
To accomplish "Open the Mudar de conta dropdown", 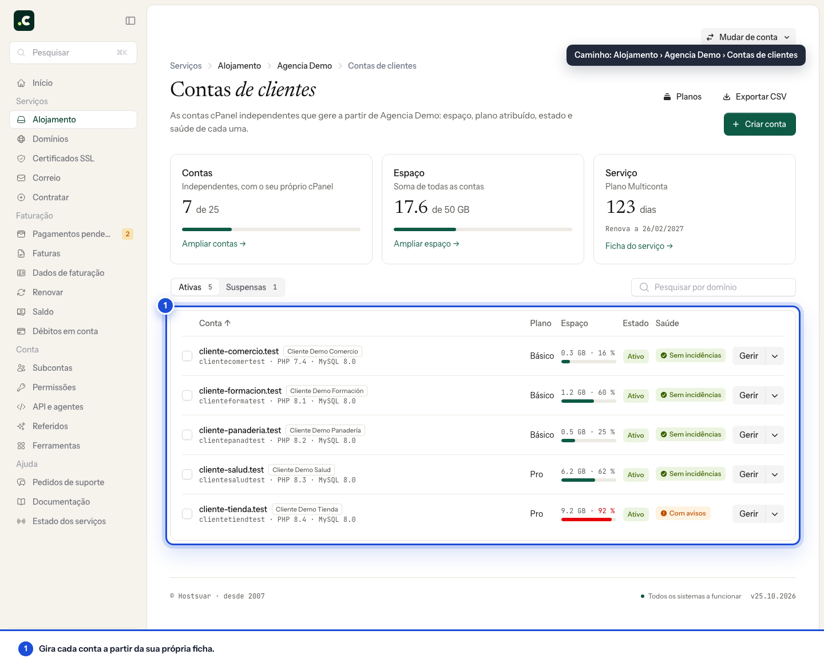I will click(748, 37).
